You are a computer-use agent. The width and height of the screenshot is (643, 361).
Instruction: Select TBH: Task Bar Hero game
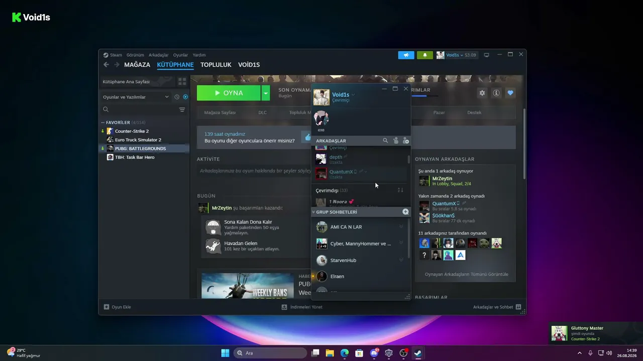(135, 157)
